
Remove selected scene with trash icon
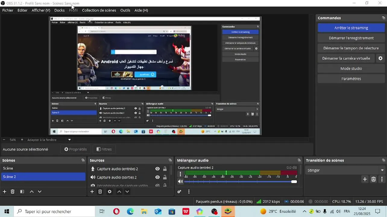pos(13,191)
